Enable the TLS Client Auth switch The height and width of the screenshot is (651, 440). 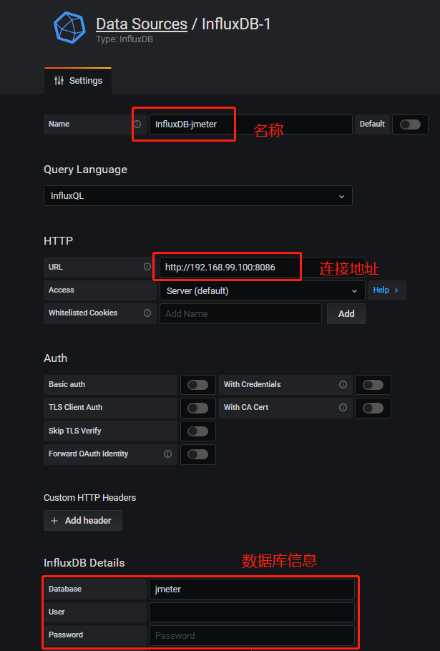click(197, 408)
